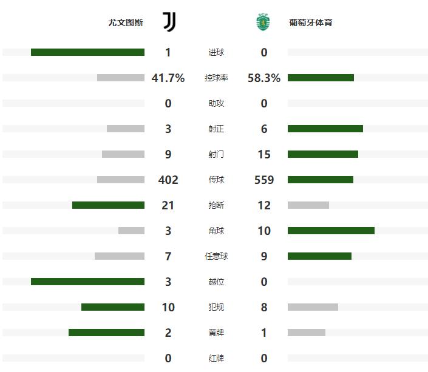Select the 传球 stat label
This screenshot has height=372, width=428.
[x=216, y=180]
